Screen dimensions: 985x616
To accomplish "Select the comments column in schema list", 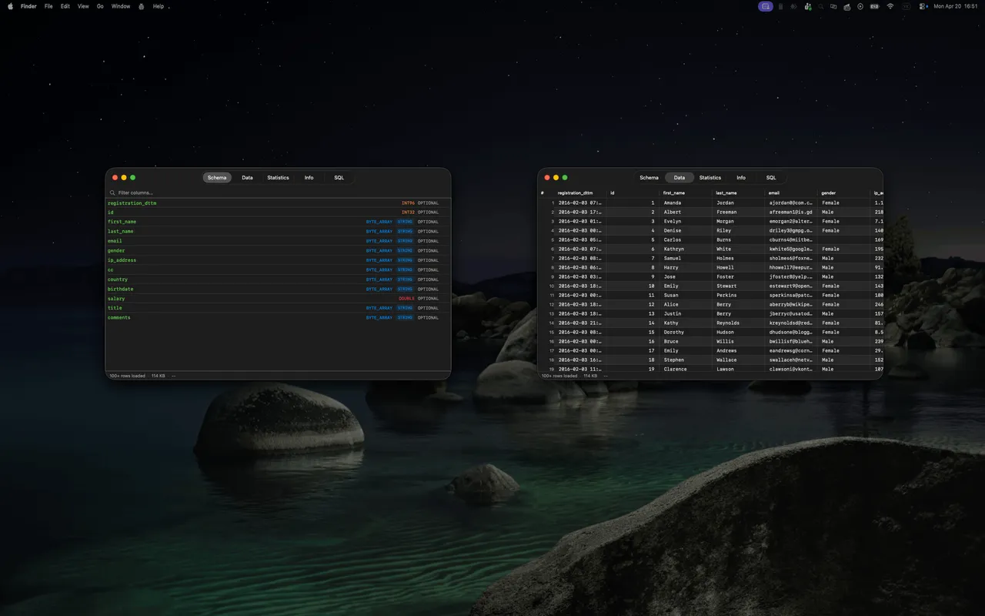I will tap(278, 317).
